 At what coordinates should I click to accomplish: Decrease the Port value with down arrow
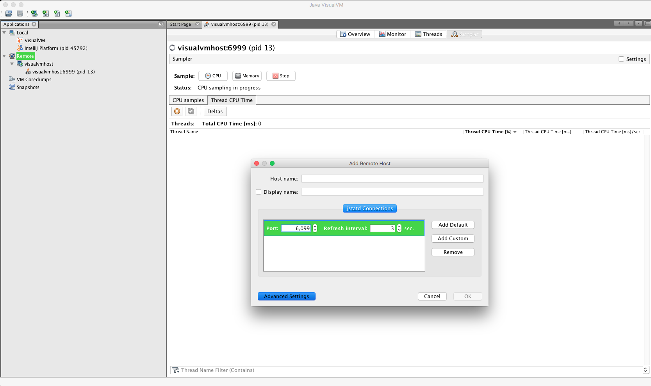315,230
